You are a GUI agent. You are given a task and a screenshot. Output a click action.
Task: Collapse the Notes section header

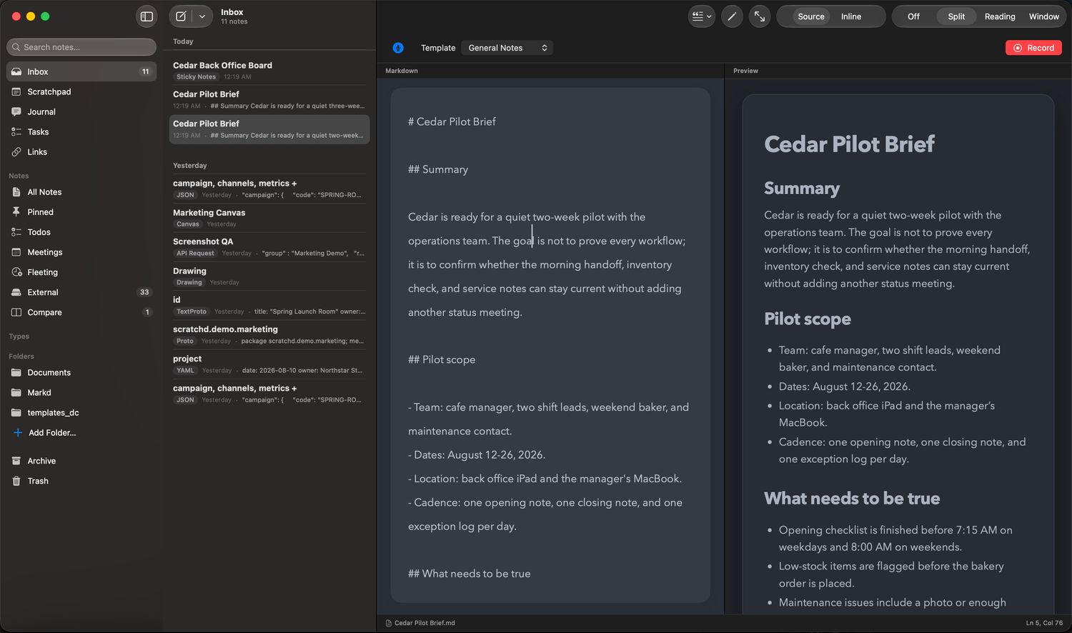[19, 176]
